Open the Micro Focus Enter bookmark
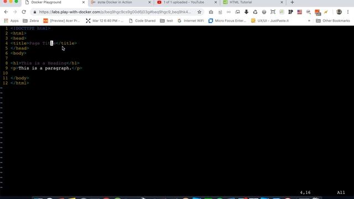354x199 pixels. (x=227, y=21)
